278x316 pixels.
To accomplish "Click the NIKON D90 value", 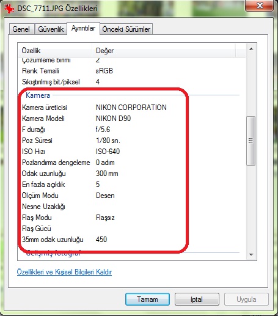I will click(113, 119).
